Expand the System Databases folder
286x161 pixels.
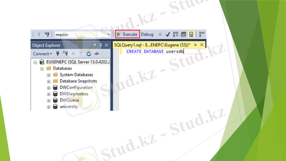[x=49, y=75]
